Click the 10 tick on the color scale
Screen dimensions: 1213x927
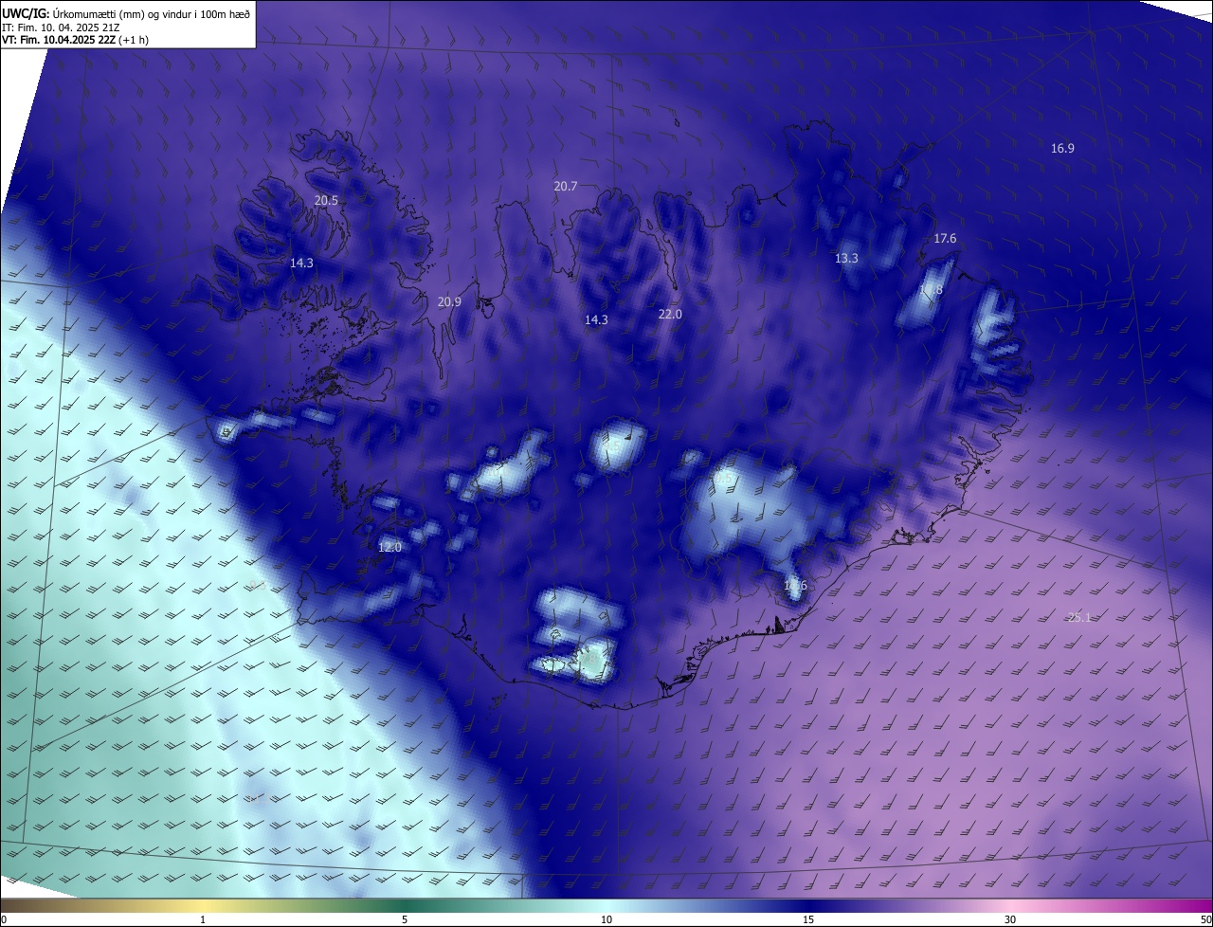[x=606, y=919]
